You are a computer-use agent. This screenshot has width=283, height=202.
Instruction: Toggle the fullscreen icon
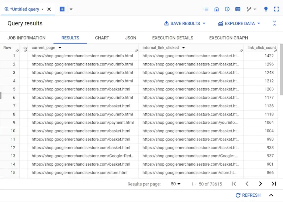(x=276, y=9)
